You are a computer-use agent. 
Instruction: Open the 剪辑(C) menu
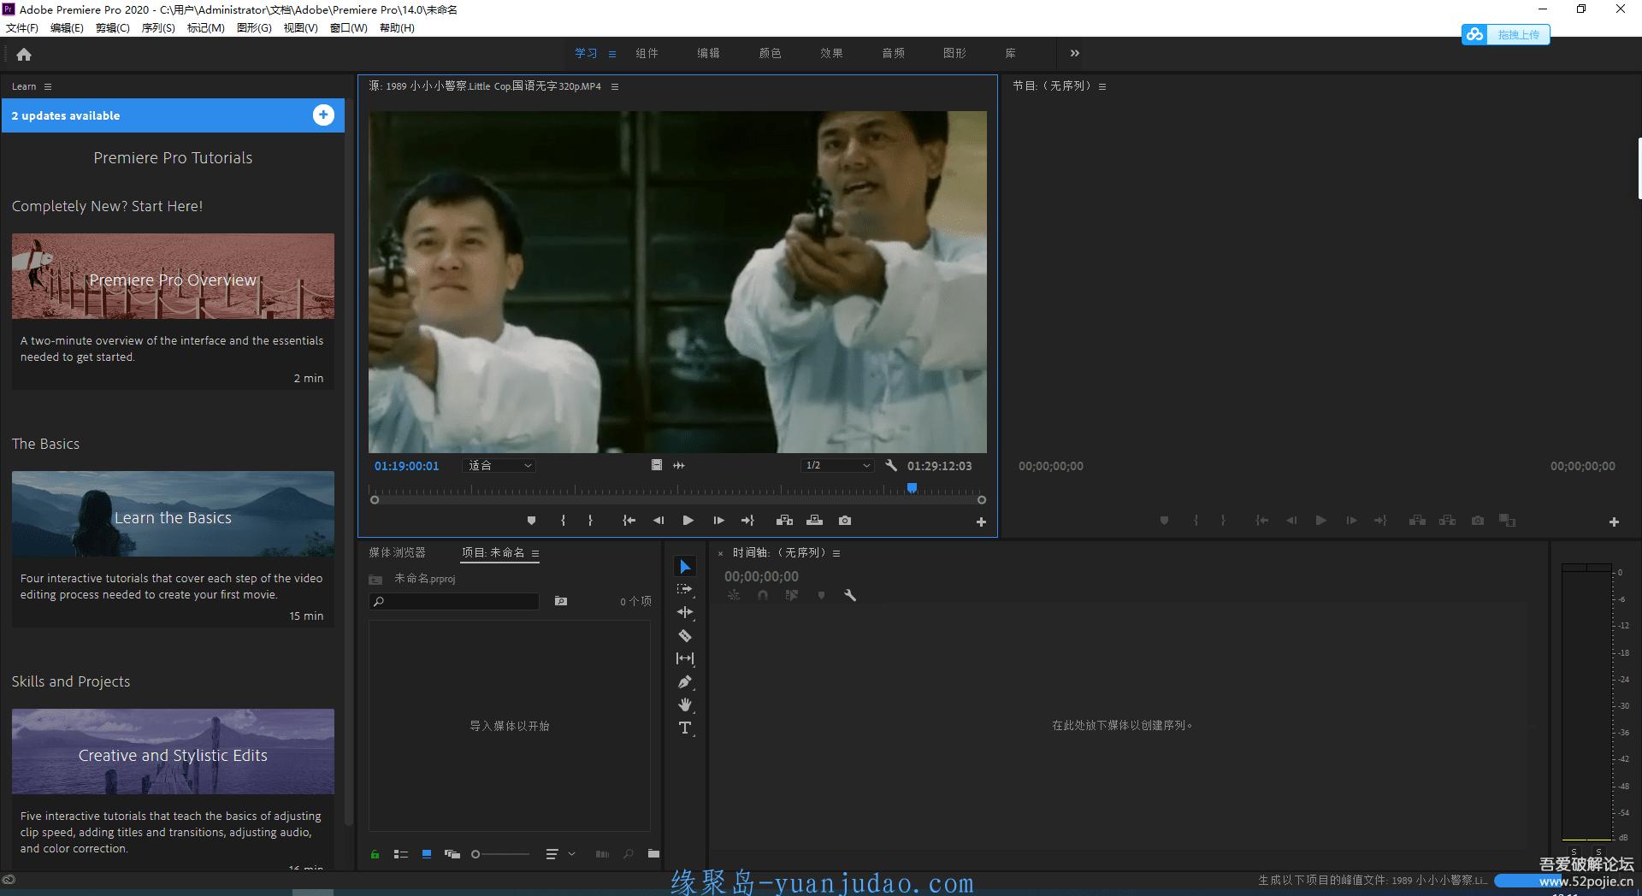[113, 28]
